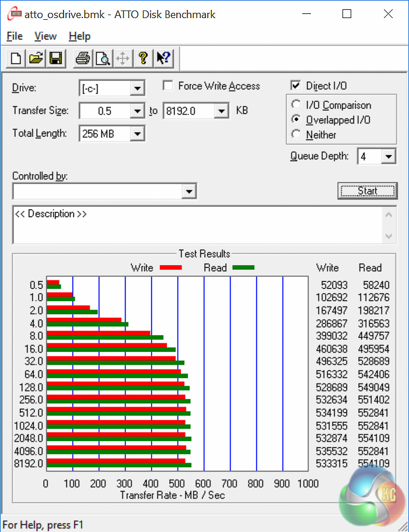Click the green Read legend swatch

[243, 267]
